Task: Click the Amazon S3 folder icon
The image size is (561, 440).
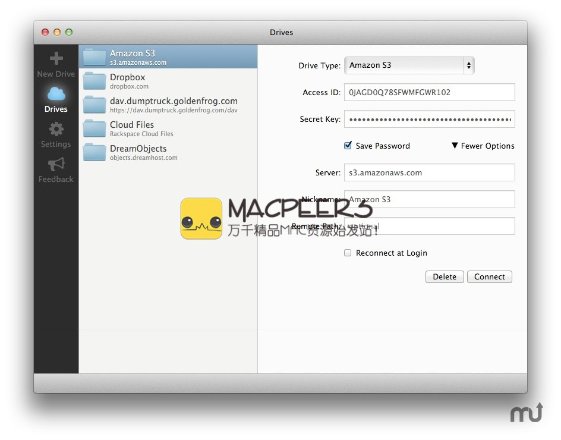Action: point(94,57)
